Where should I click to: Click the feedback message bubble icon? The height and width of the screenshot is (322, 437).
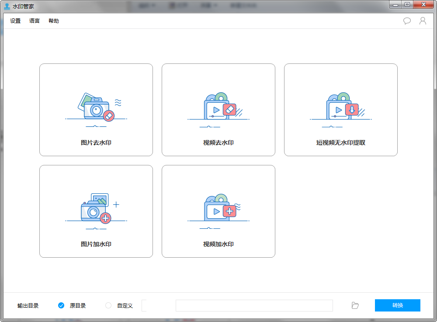pyautogui.click(x=407, y=21)
